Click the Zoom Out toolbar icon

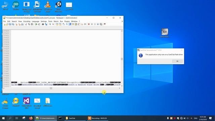coord(53,24)
